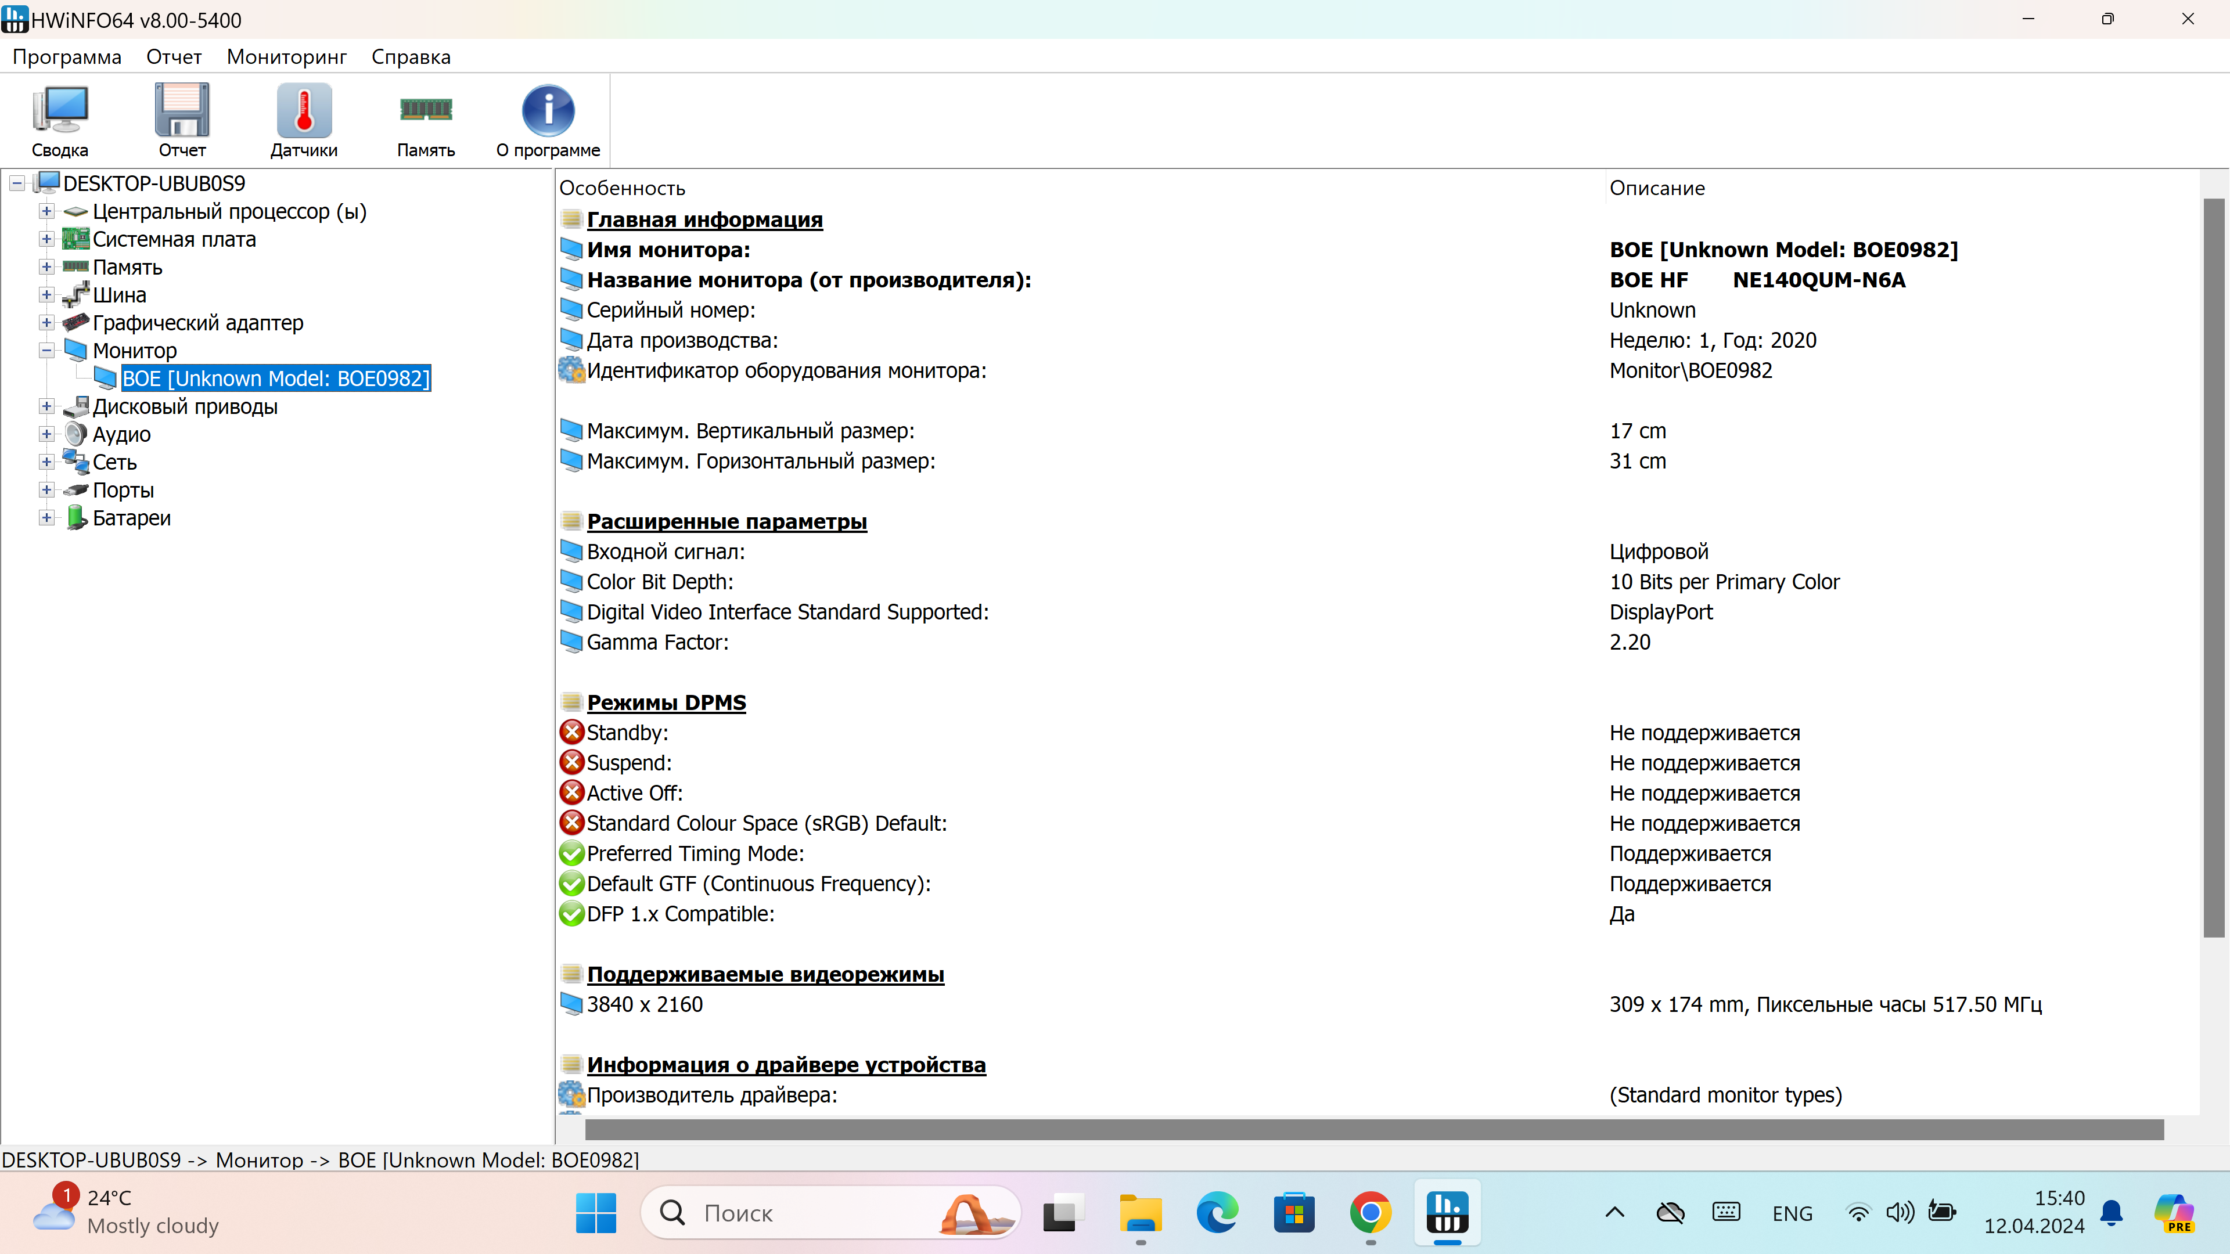This screenshot has width=2230, height=1254.
Task: Expand the Батареи tree node
Action: (x=46, y=517)
